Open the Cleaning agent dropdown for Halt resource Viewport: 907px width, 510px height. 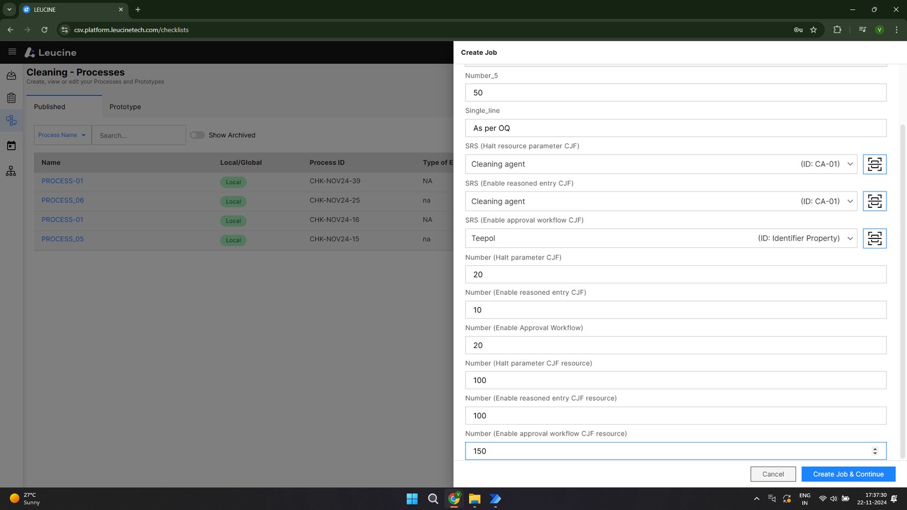850,164
